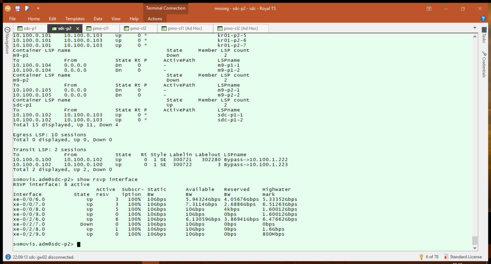Open the Actions ribbon tab

[155, 18]
